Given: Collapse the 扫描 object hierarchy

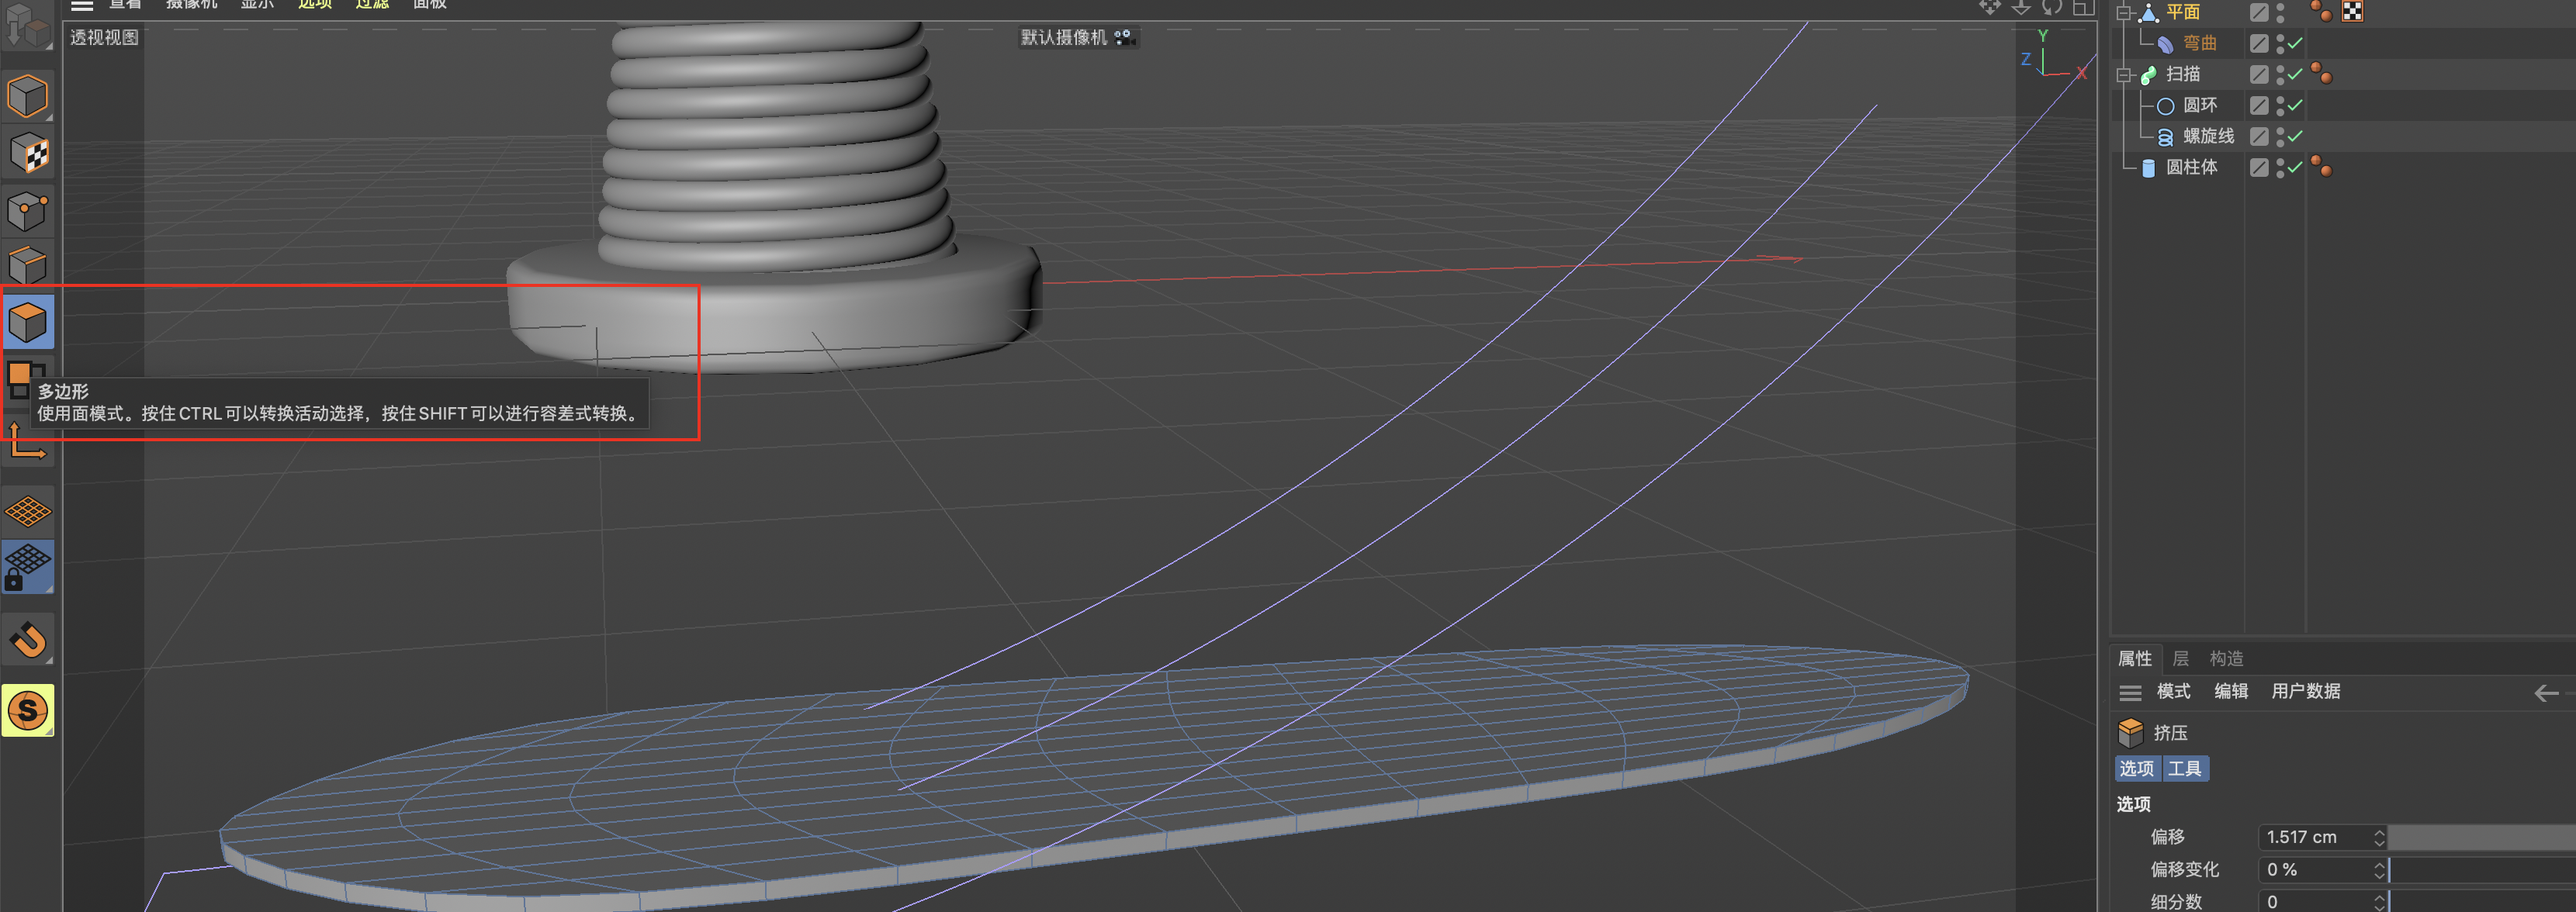Looking at the screenshot, I should tap(2125, 74).
